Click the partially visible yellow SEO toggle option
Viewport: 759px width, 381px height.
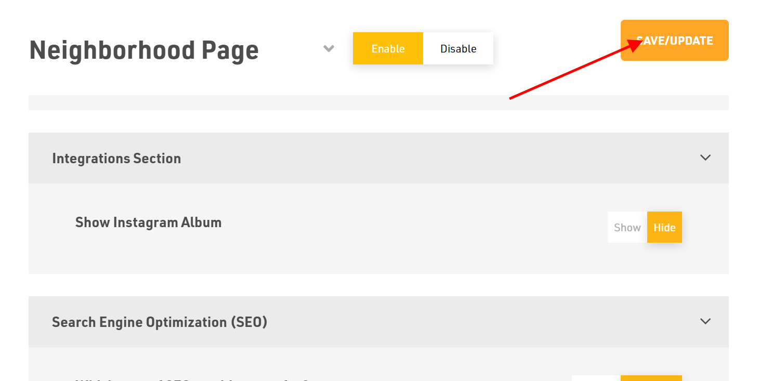coord(651,378)
